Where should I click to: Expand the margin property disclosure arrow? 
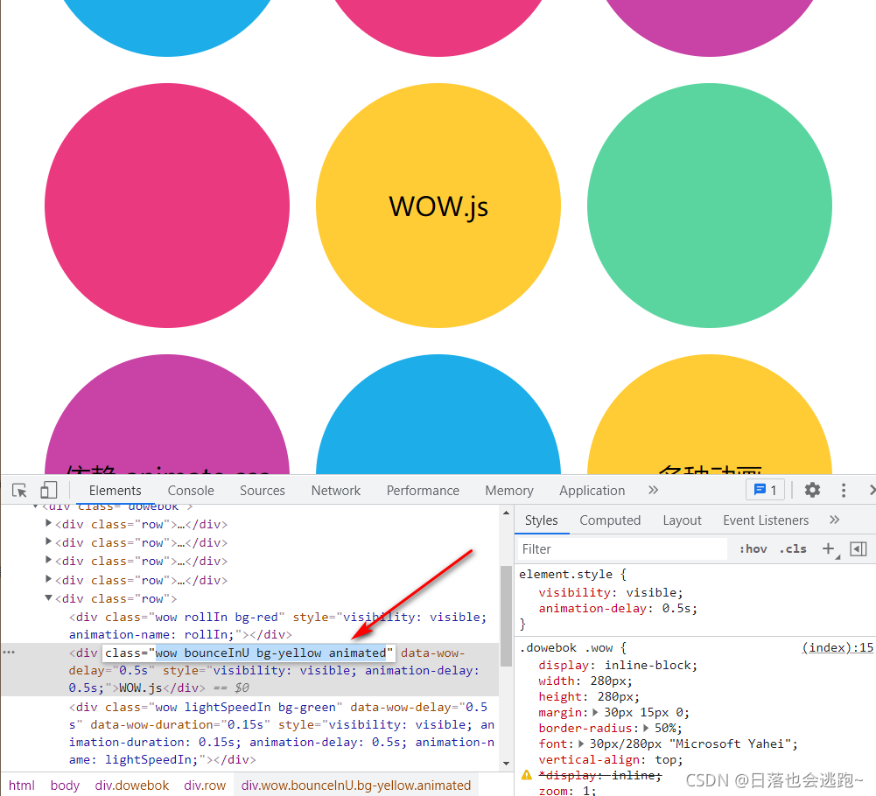click(594, 712)
